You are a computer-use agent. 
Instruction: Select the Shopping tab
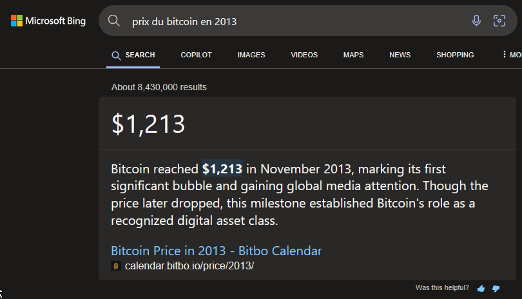click(455, 55)
